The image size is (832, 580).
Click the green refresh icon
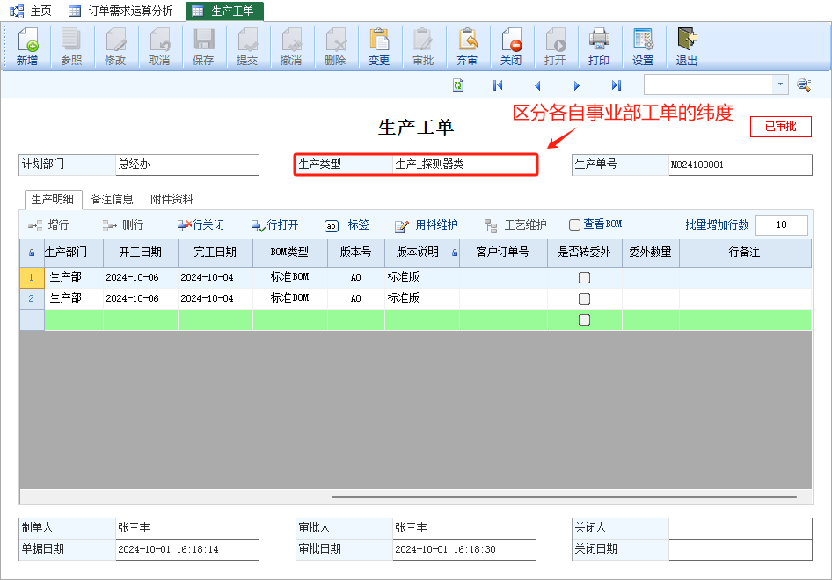458,85
